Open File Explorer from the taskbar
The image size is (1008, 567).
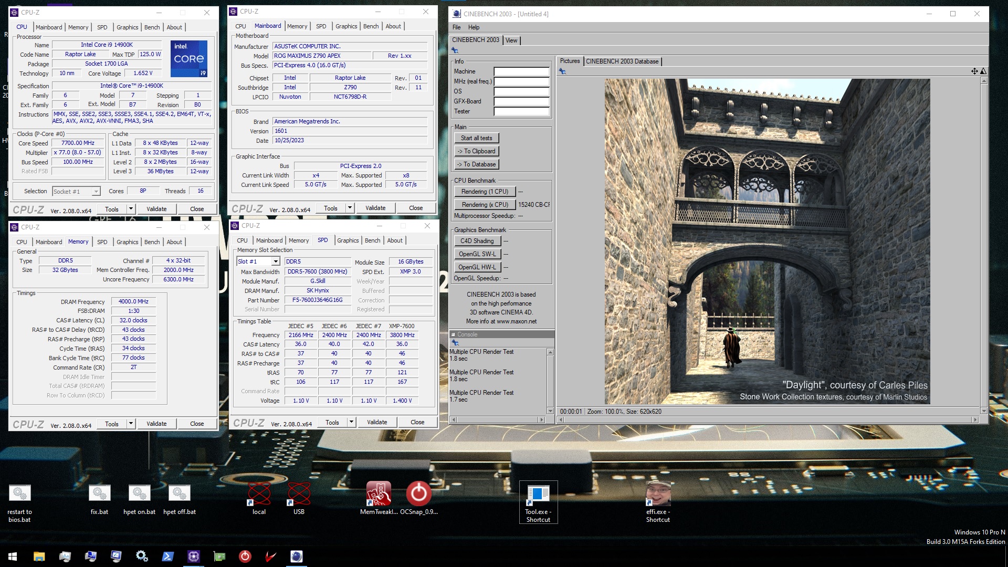39,556
